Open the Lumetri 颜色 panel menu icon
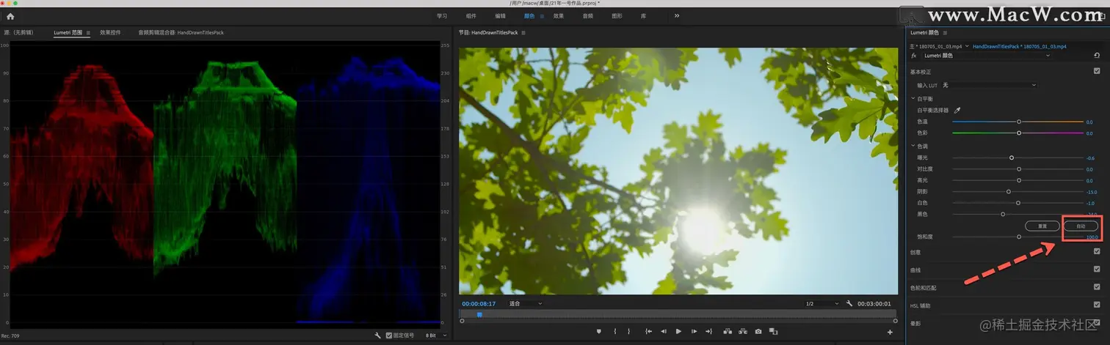 tap(946, 33)
